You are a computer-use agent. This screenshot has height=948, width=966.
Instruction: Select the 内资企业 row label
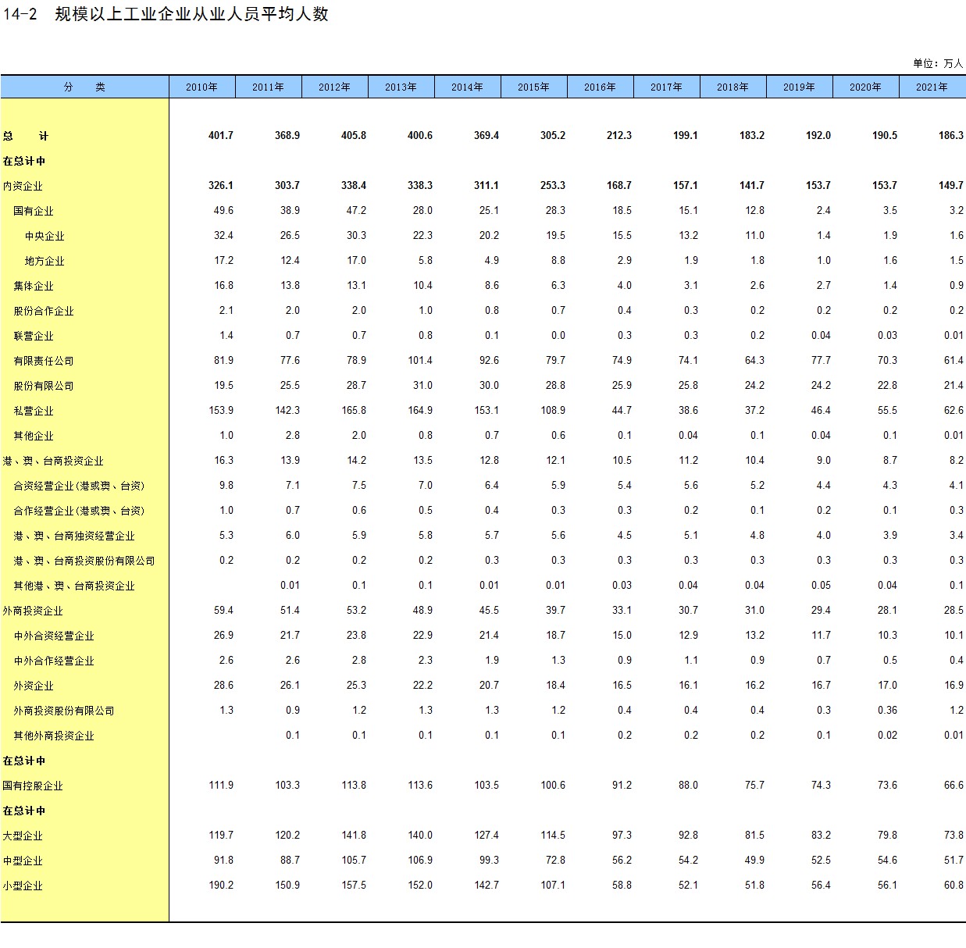point(23,186)
